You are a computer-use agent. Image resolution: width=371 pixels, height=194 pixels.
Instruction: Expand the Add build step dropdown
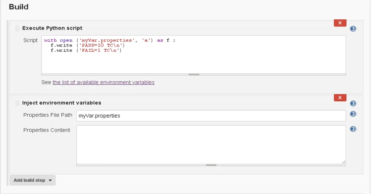click(x=33, y=180)
